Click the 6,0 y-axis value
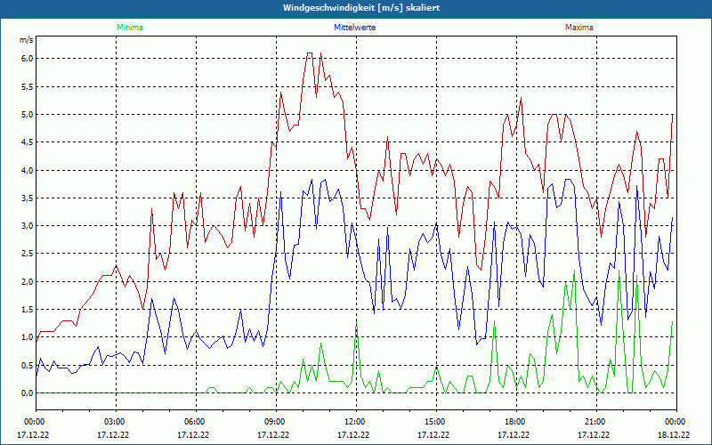Image resolution: width=712 pixels, height=445 pixels. point(27,59)
